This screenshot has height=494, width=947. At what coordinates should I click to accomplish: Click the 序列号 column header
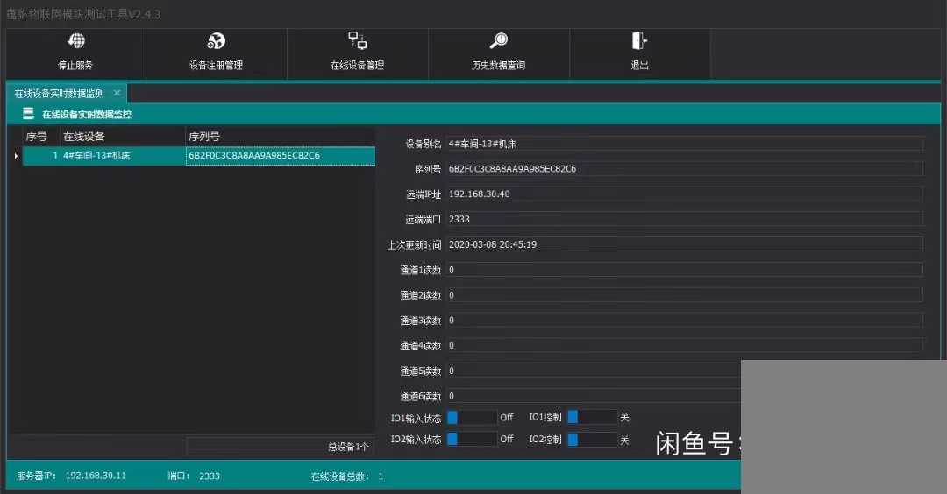click(x=280, y=137)
